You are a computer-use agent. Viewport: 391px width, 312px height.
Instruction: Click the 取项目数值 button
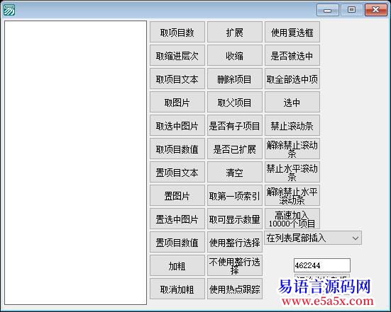(177, 149)
